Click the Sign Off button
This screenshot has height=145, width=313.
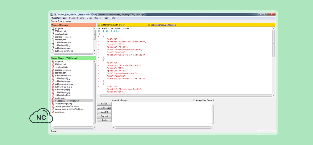(104, 112)
